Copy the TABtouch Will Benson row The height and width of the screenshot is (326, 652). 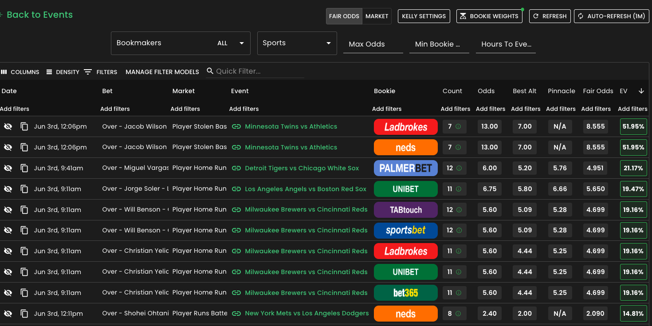(x=24, y=210)
